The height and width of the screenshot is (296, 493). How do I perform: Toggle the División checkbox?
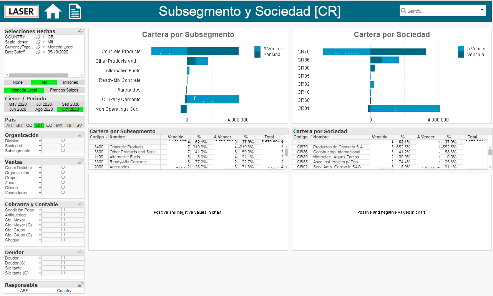63,141
